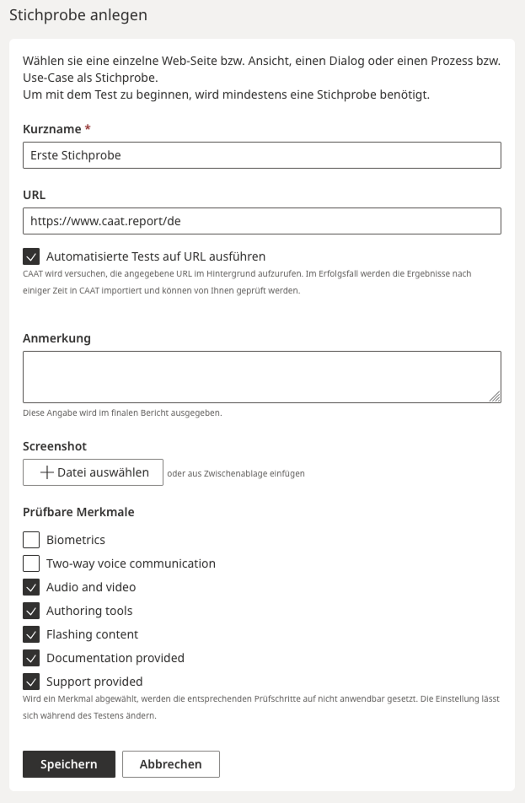Disable the Support provided feature
The height and width of the screenshot is (803, 525).
pos(30,682)
